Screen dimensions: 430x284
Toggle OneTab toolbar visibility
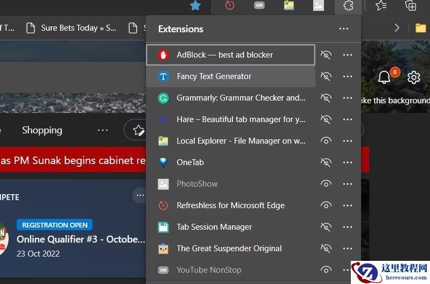point(326,162)
